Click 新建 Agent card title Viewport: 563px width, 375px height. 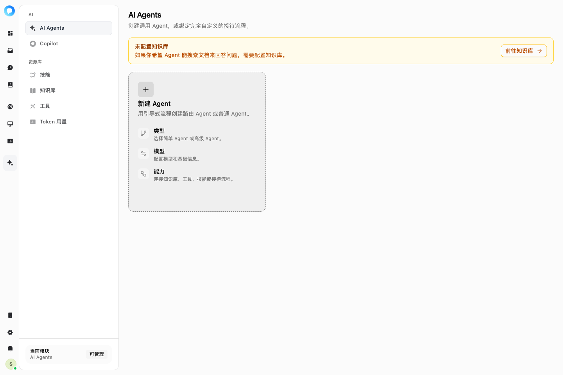pyautogui.click(x=154, y=104)
